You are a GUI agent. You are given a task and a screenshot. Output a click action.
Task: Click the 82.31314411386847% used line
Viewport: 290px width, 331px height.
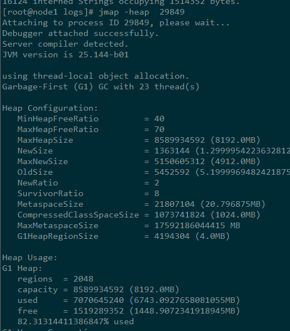click(x=75, y=321)
